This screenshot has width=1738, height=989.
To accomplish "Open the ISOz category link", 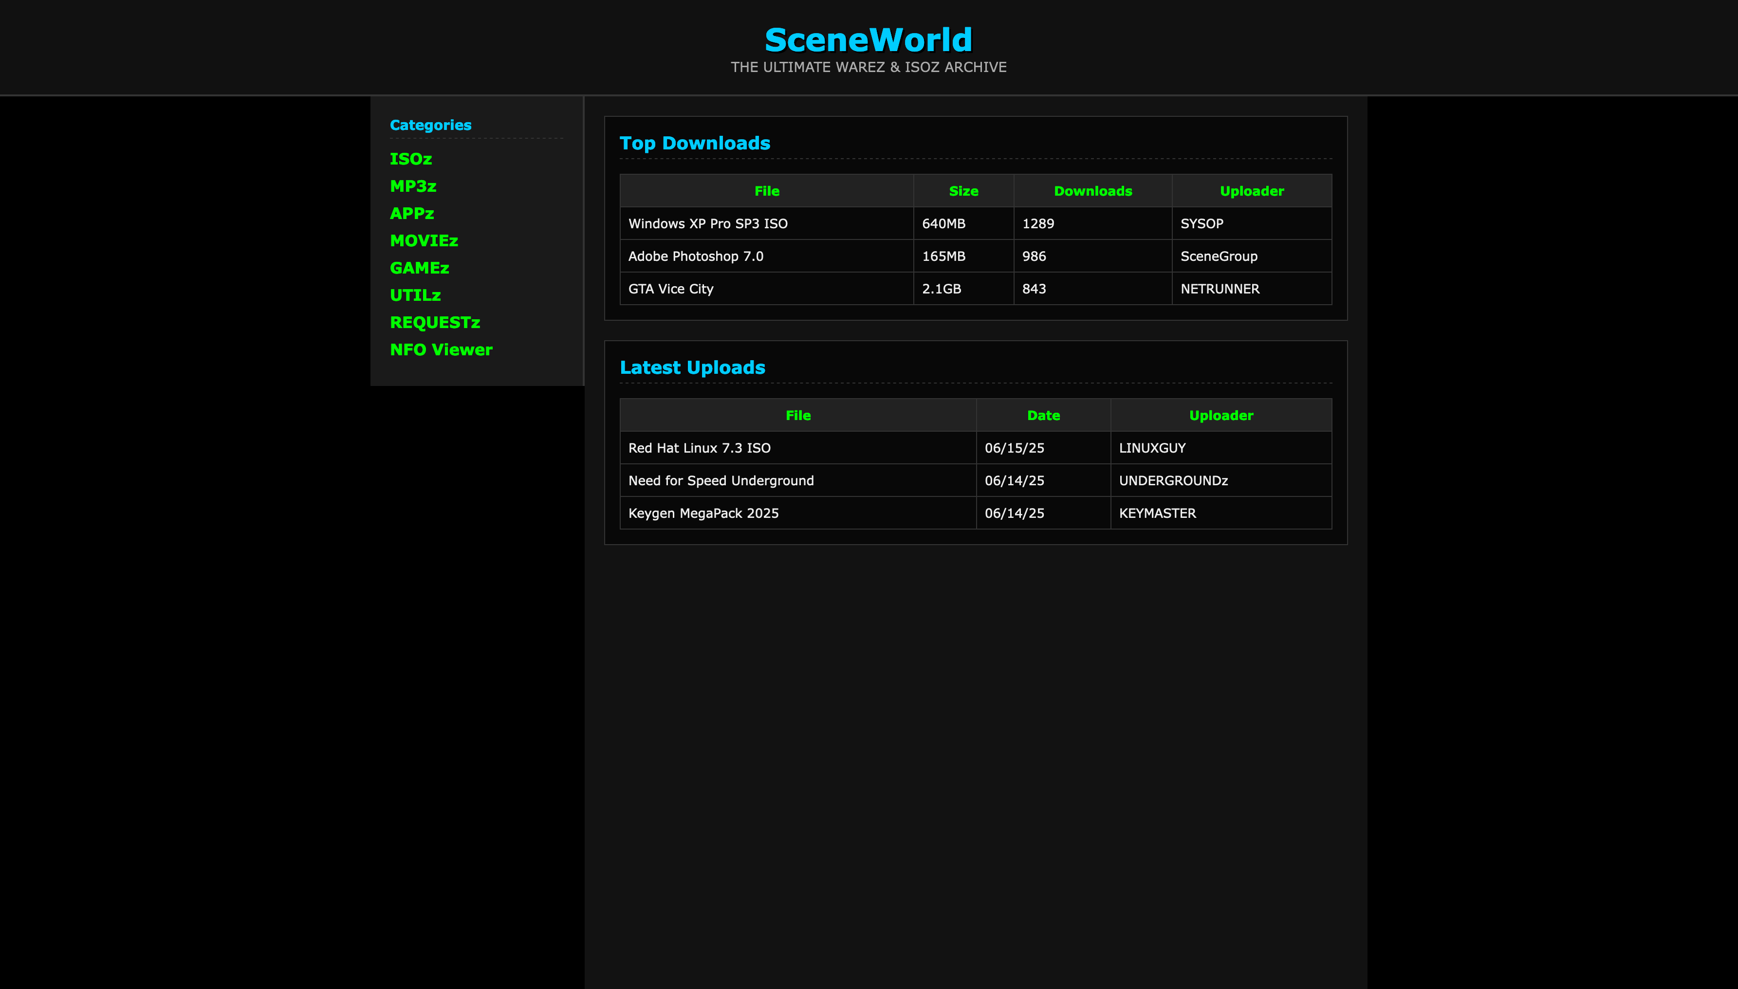I will [410, 159].
